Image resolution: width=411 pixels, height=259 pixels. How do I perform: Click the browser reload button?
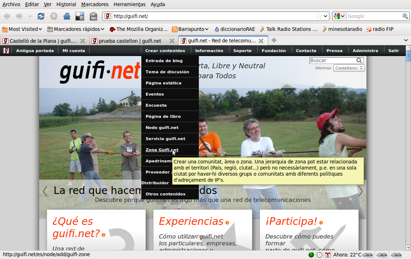coord(41,16)
